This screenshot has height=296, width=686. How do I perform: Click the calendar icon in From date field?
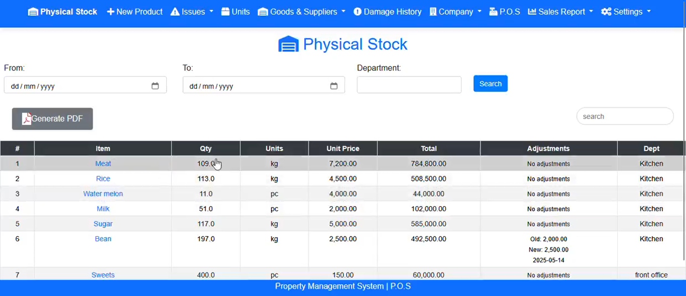(155, 86)
